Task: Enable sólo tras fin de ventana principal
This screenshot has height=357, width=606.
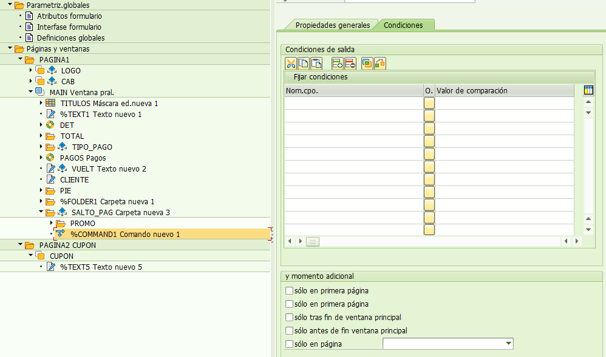Action: click(x=289, y=317)
